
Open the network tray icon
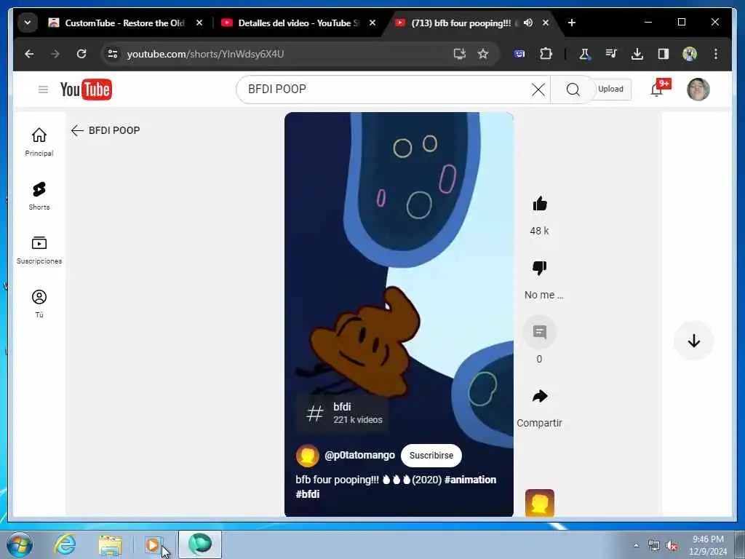[654, 546]
